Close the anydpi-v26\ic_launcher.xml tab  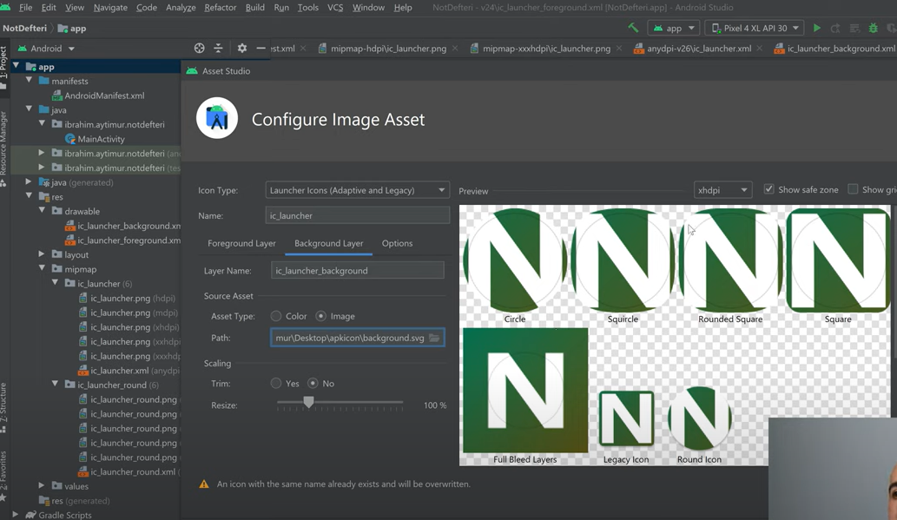760,49
